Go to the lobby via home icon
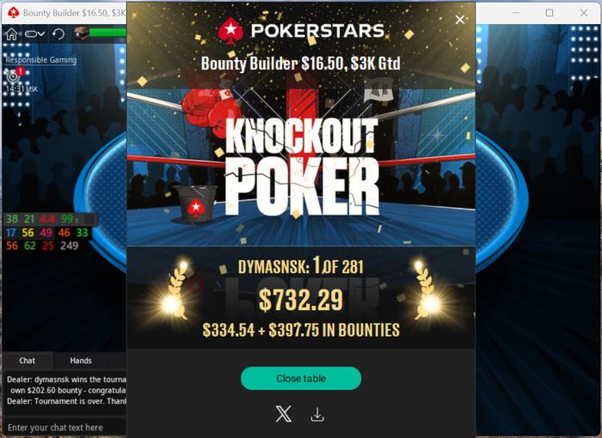Screen dimensions: 602x438 pyautogui.click(x=11, y=34)
